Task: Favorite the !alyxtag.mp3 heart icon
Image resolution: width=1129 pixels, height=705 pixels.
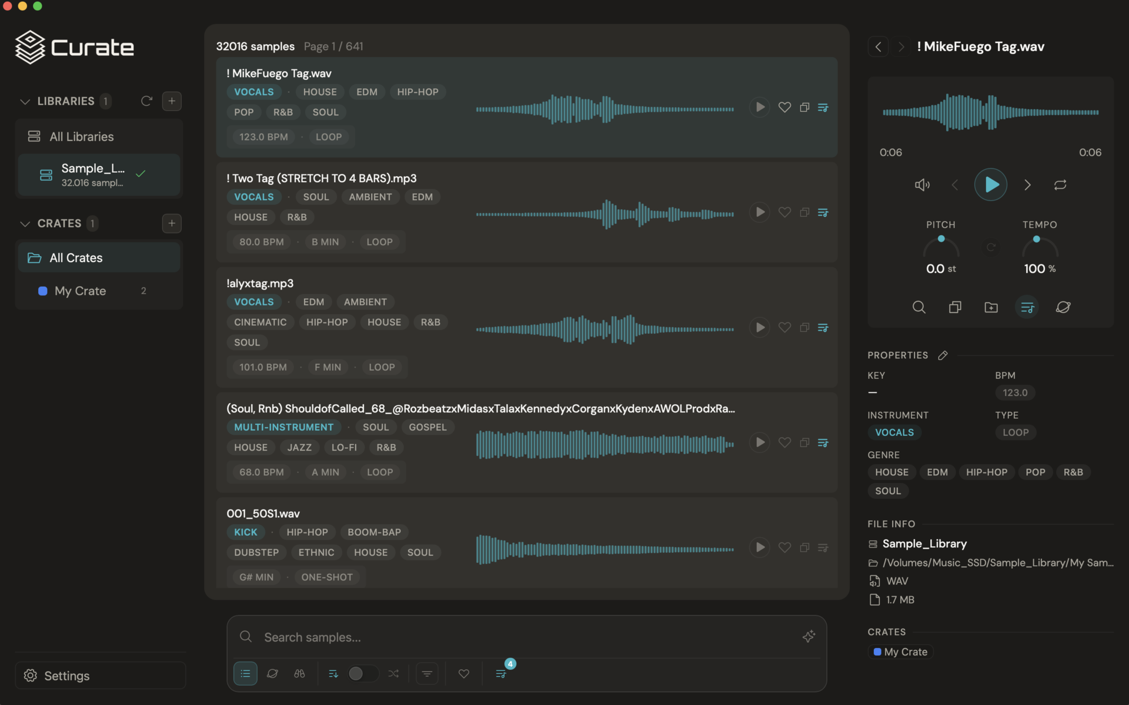Action: tap(784, 327)
